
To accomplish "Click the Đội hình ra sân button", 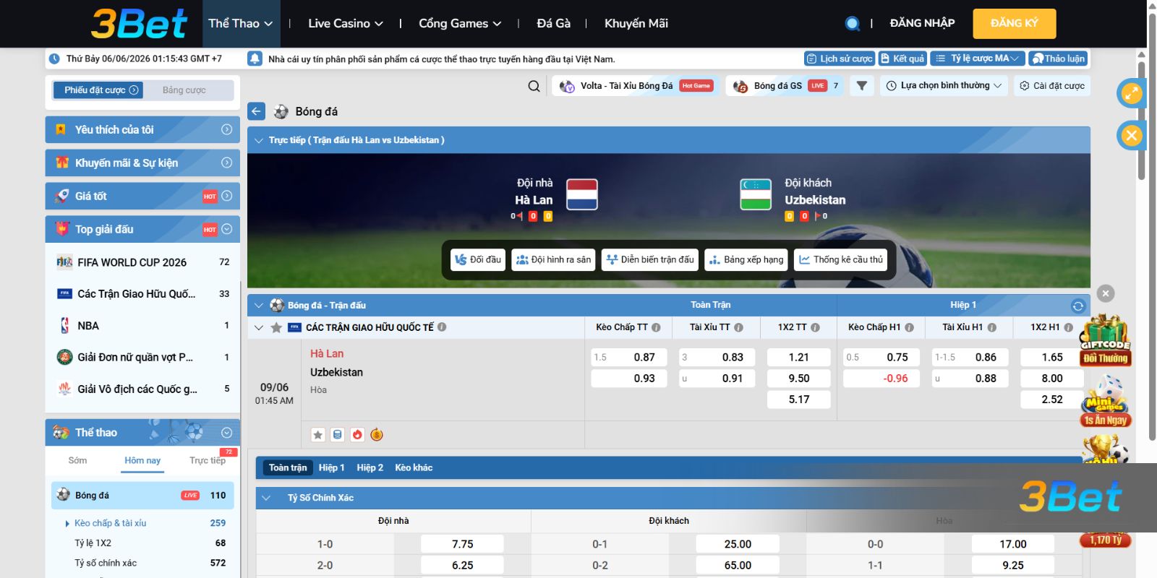I will click(x=553, y=259).
